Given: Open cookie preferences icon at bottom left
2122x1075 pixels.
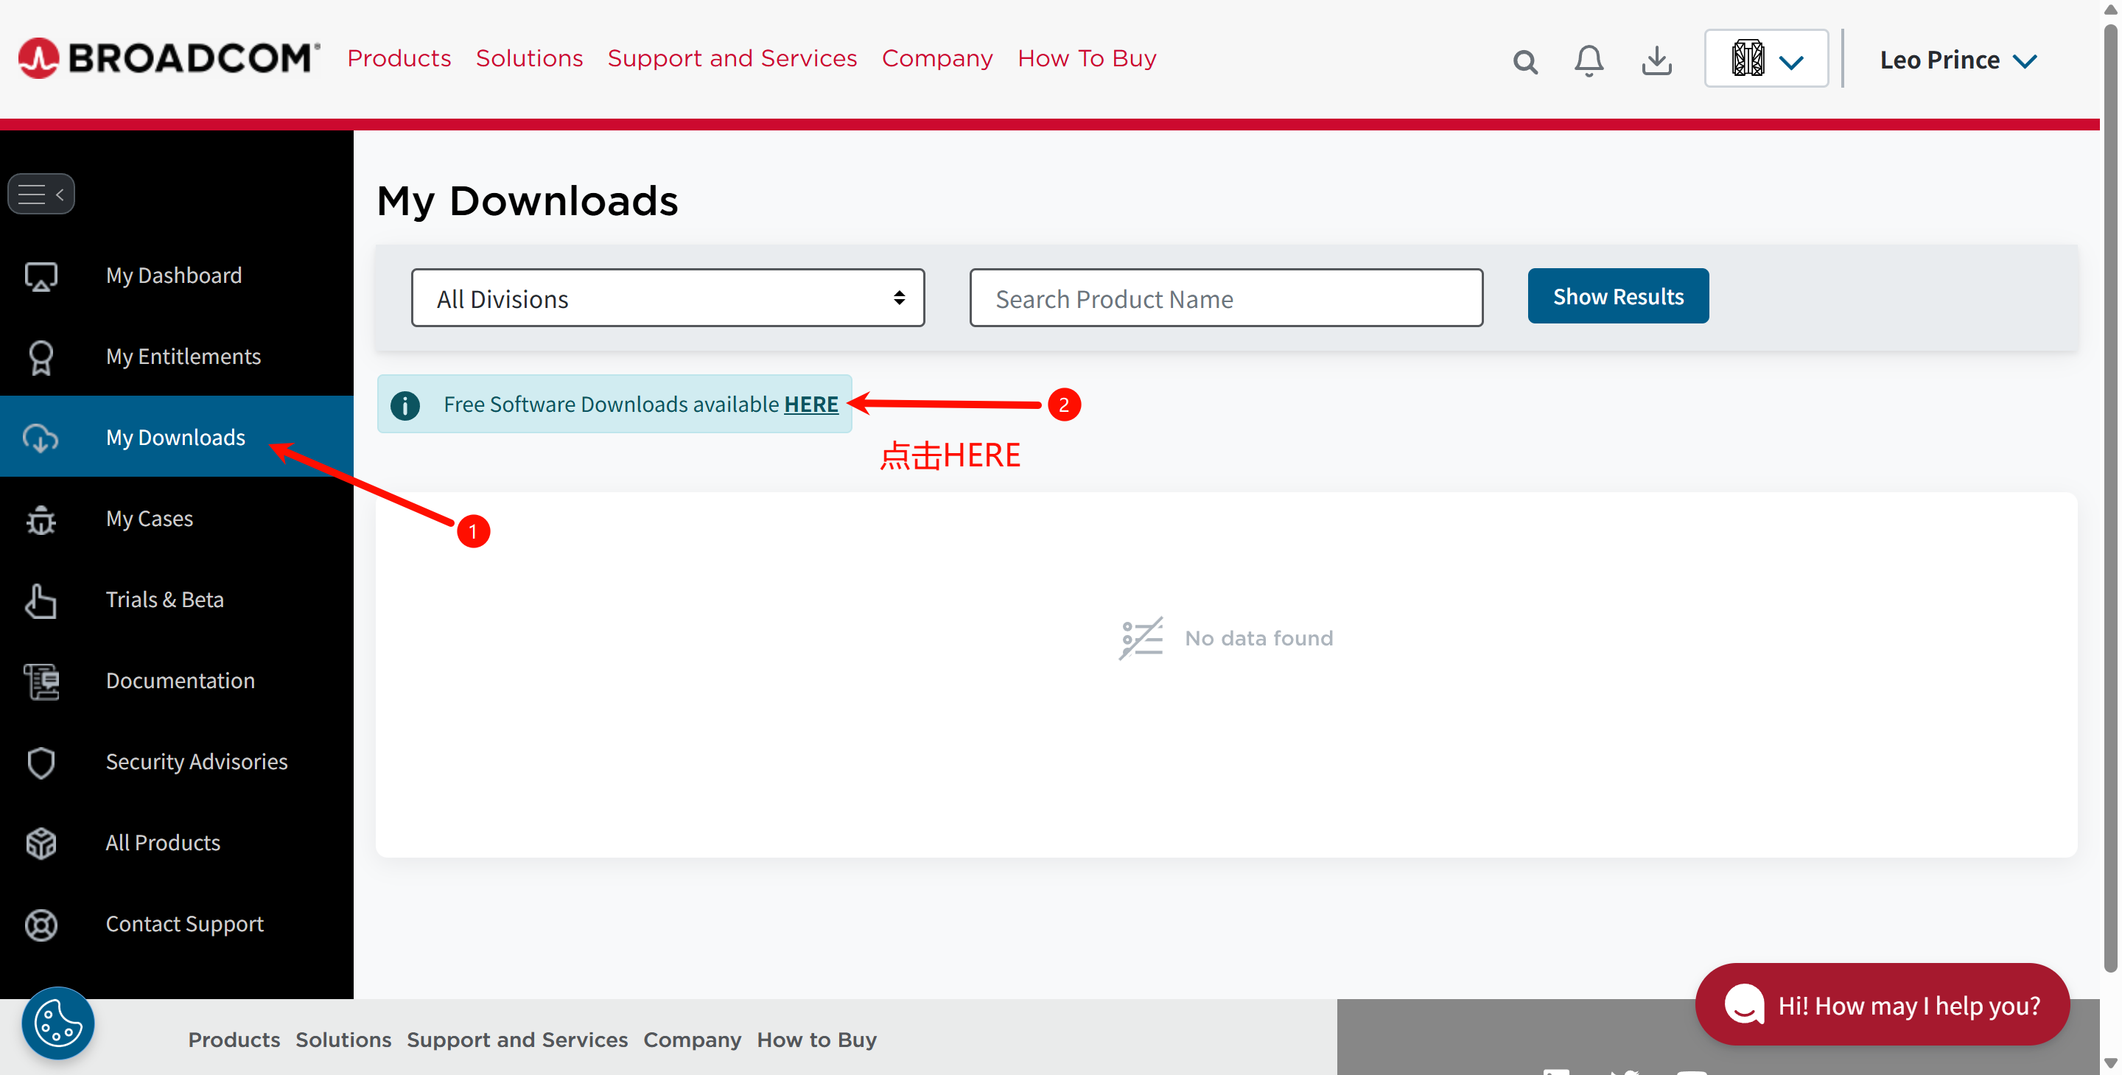Looking at the screenshot, I should pyautogui.click(x=56, y=1023).
